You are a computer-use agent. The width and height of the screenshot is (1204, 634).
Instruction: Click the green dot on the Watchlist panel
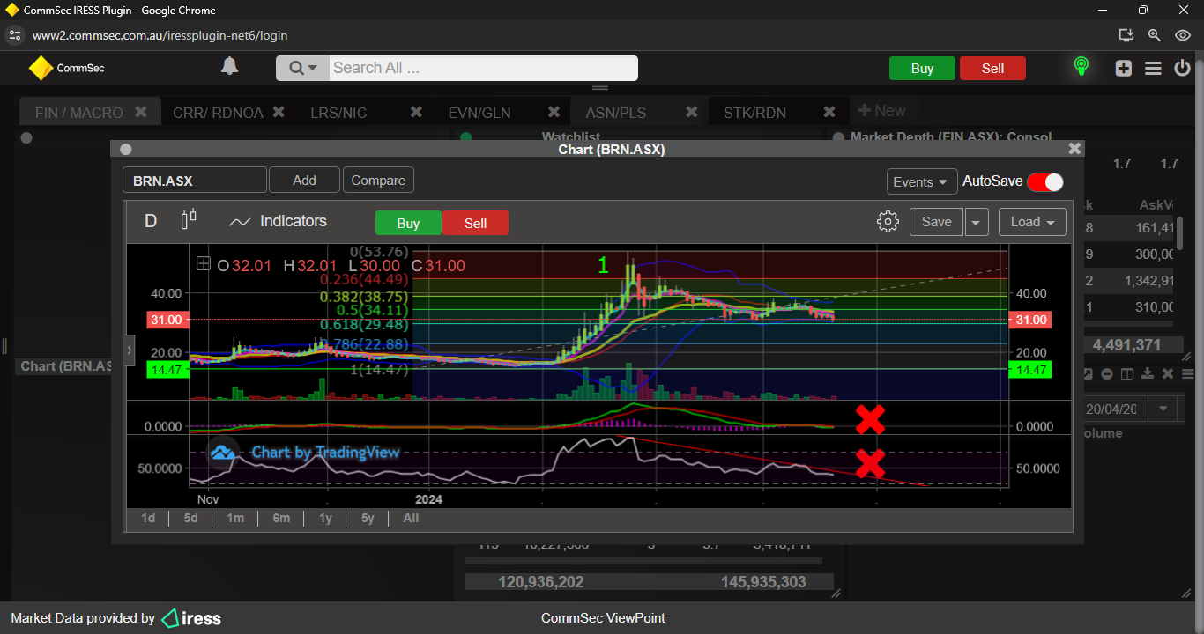[466, 137]
